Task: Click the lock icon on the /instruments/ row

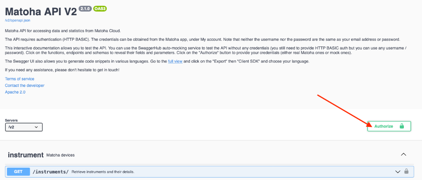Action: click(406, 171)
